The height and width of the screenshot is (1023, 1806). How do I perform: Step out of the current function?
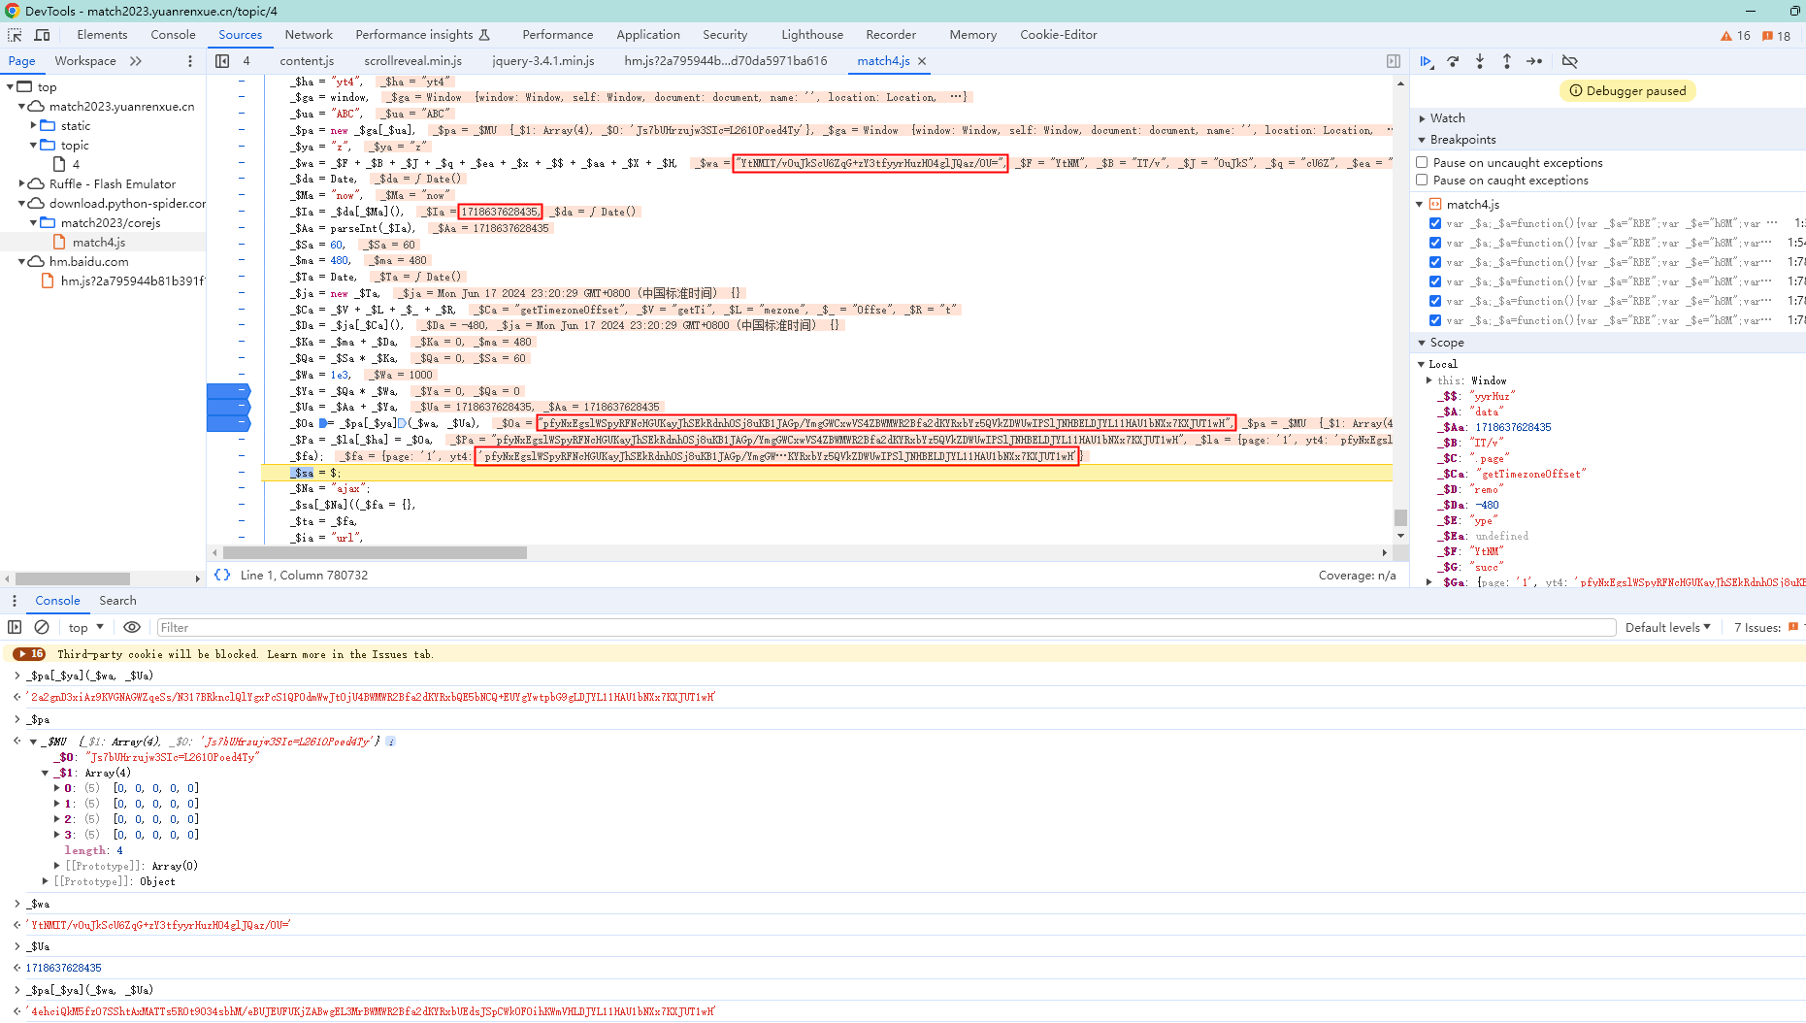point(1507,61)
